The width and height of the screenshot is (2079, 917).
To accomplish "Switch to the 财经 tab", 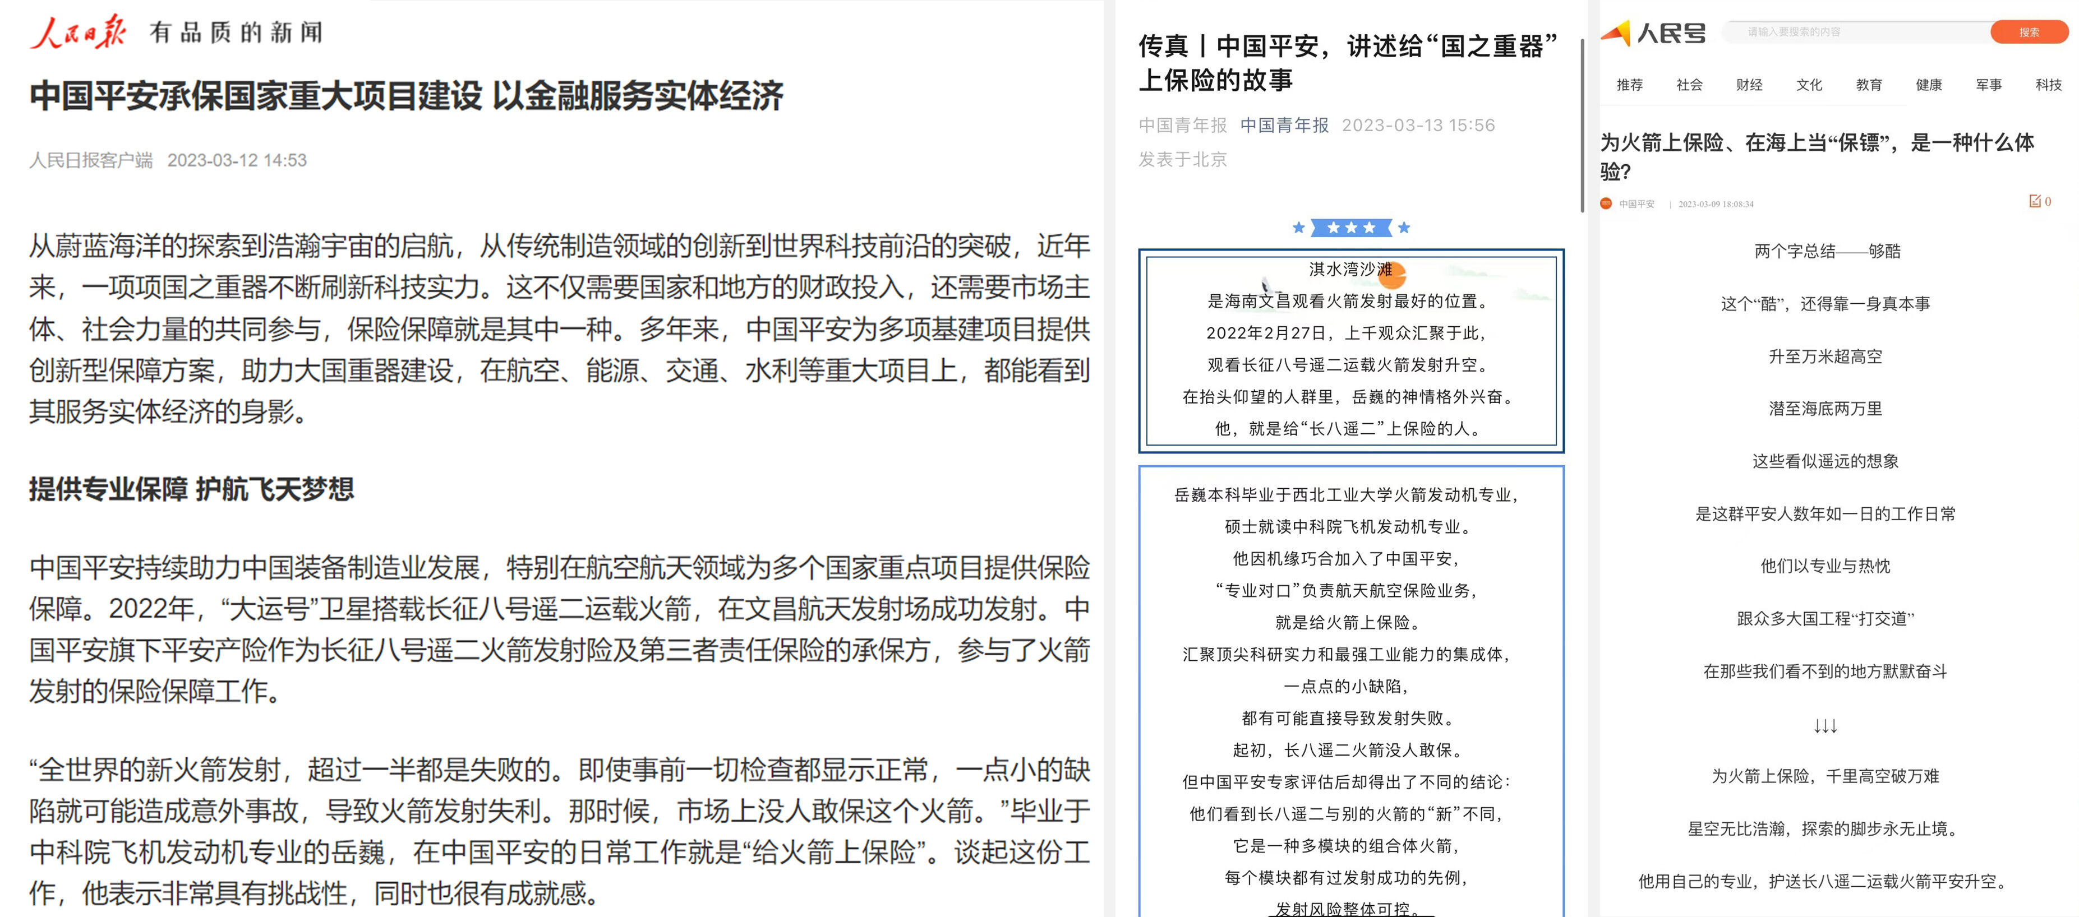I will click(x=1749, y=85).
